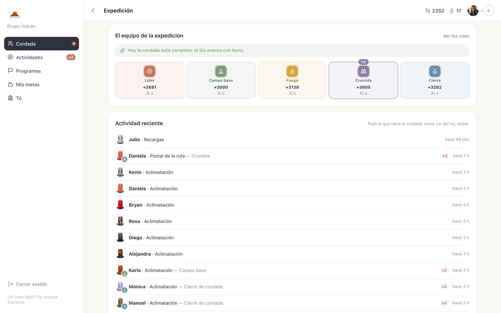Click the ×2 badge on Karla's row
501x313 pixels.
click(444, 270)
